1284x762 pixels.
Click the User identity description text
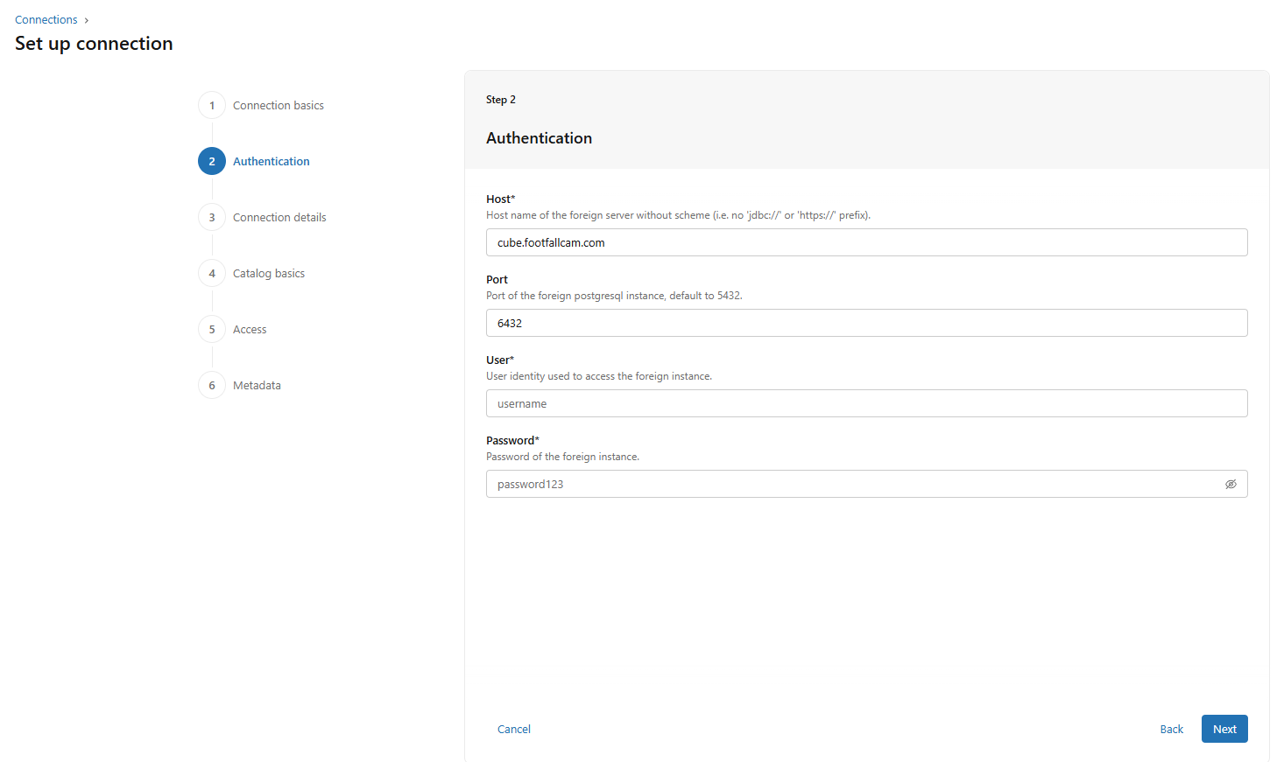pyautogui.click(x=599, y=376)
